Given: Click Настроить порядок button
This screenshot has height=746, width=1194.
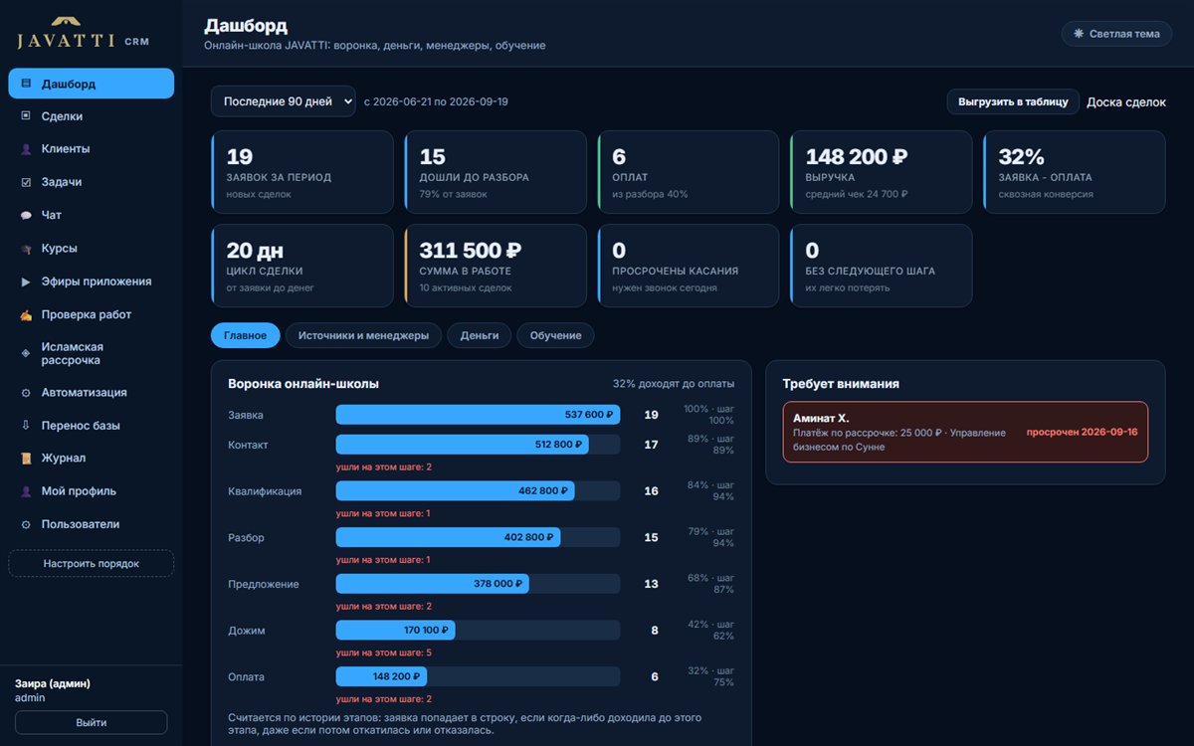Looking at the screenshot, I should tap(92, 564).
